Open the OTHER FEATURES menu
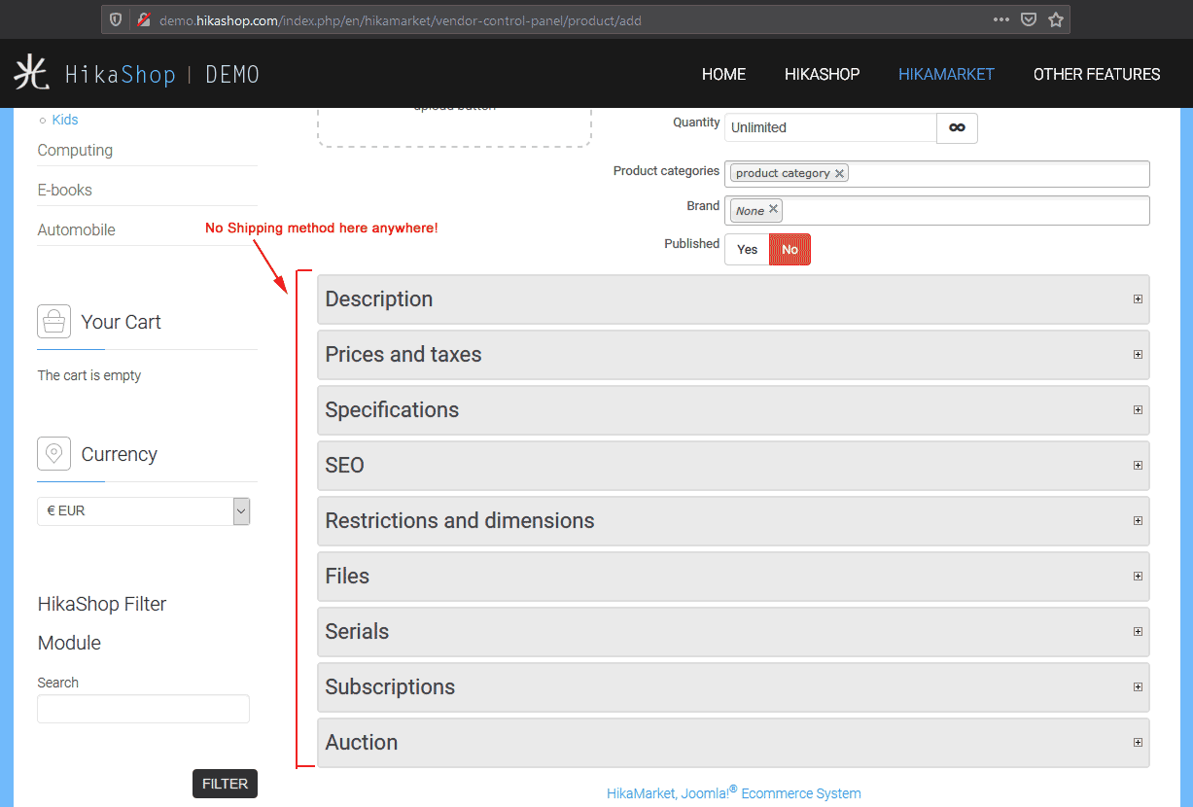 (1097, 74)
